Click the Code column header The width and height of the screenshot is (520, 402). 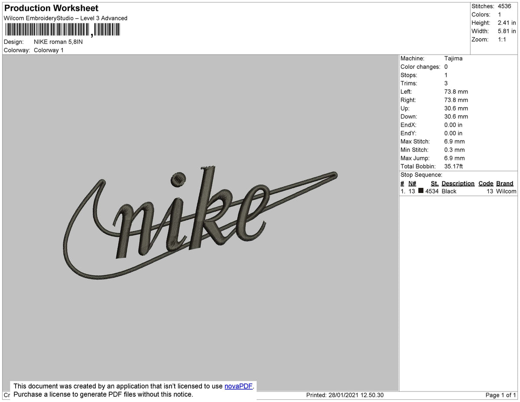pyautogui.click(x=485, y=183)
